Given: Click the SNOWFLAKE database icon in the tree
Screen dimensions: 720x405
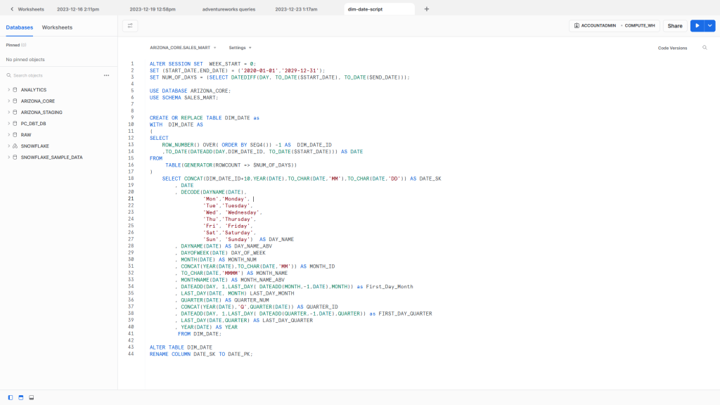Looking at the screenshot, I should click(15, 146).
